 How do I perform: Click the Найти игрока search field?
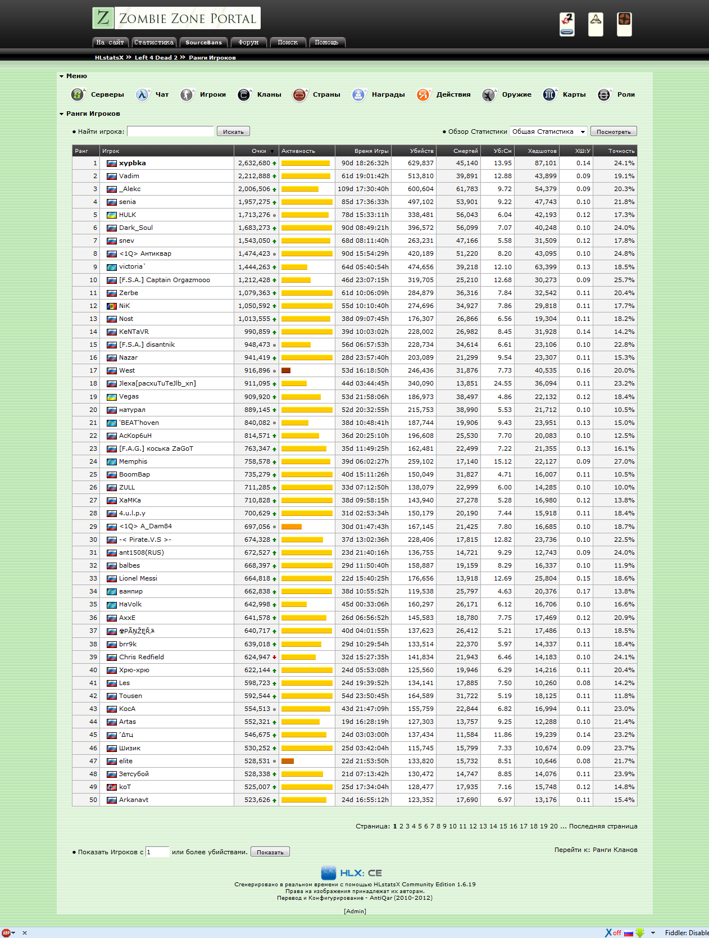click(170, 132)
